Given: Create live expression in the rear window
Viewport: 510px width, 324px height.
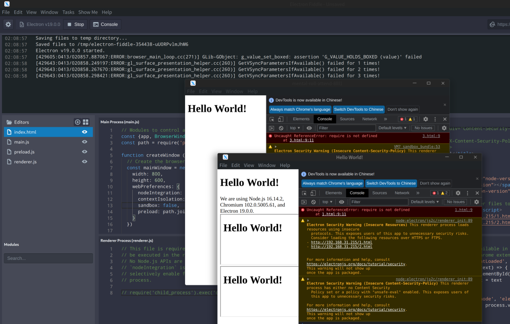Looking at the screenshot, I should (309, 128).
